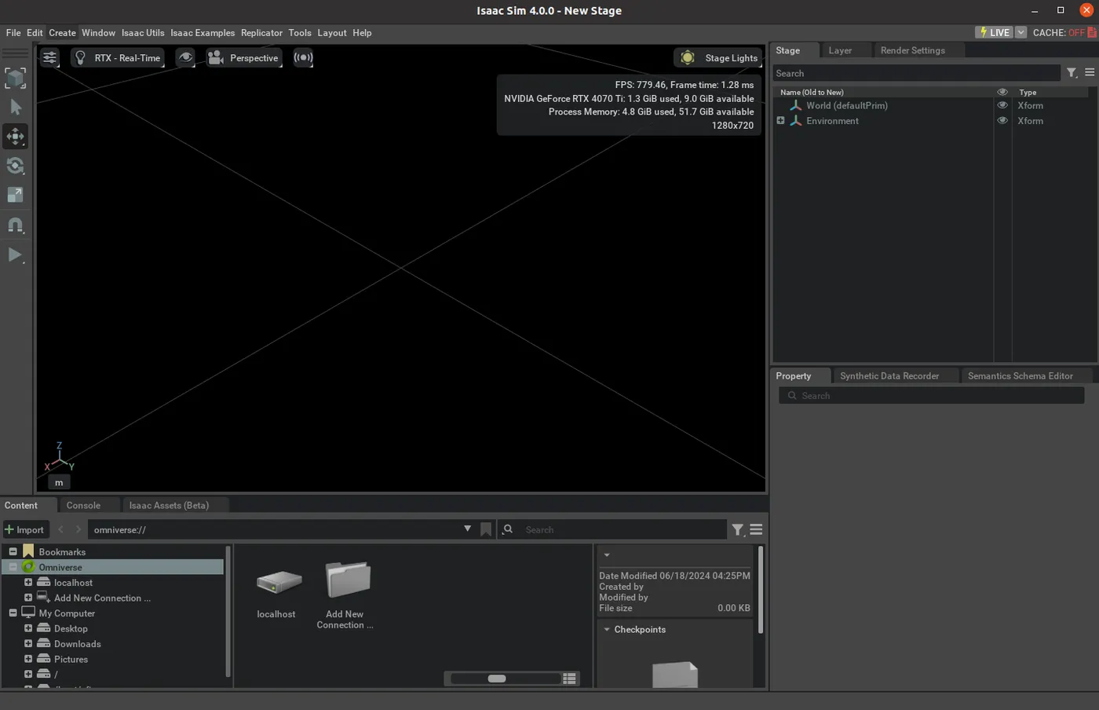The image size is (1099, 710).
Task: Click the Import button in Content
Action: pyautogui.click(x=26, y=529)
